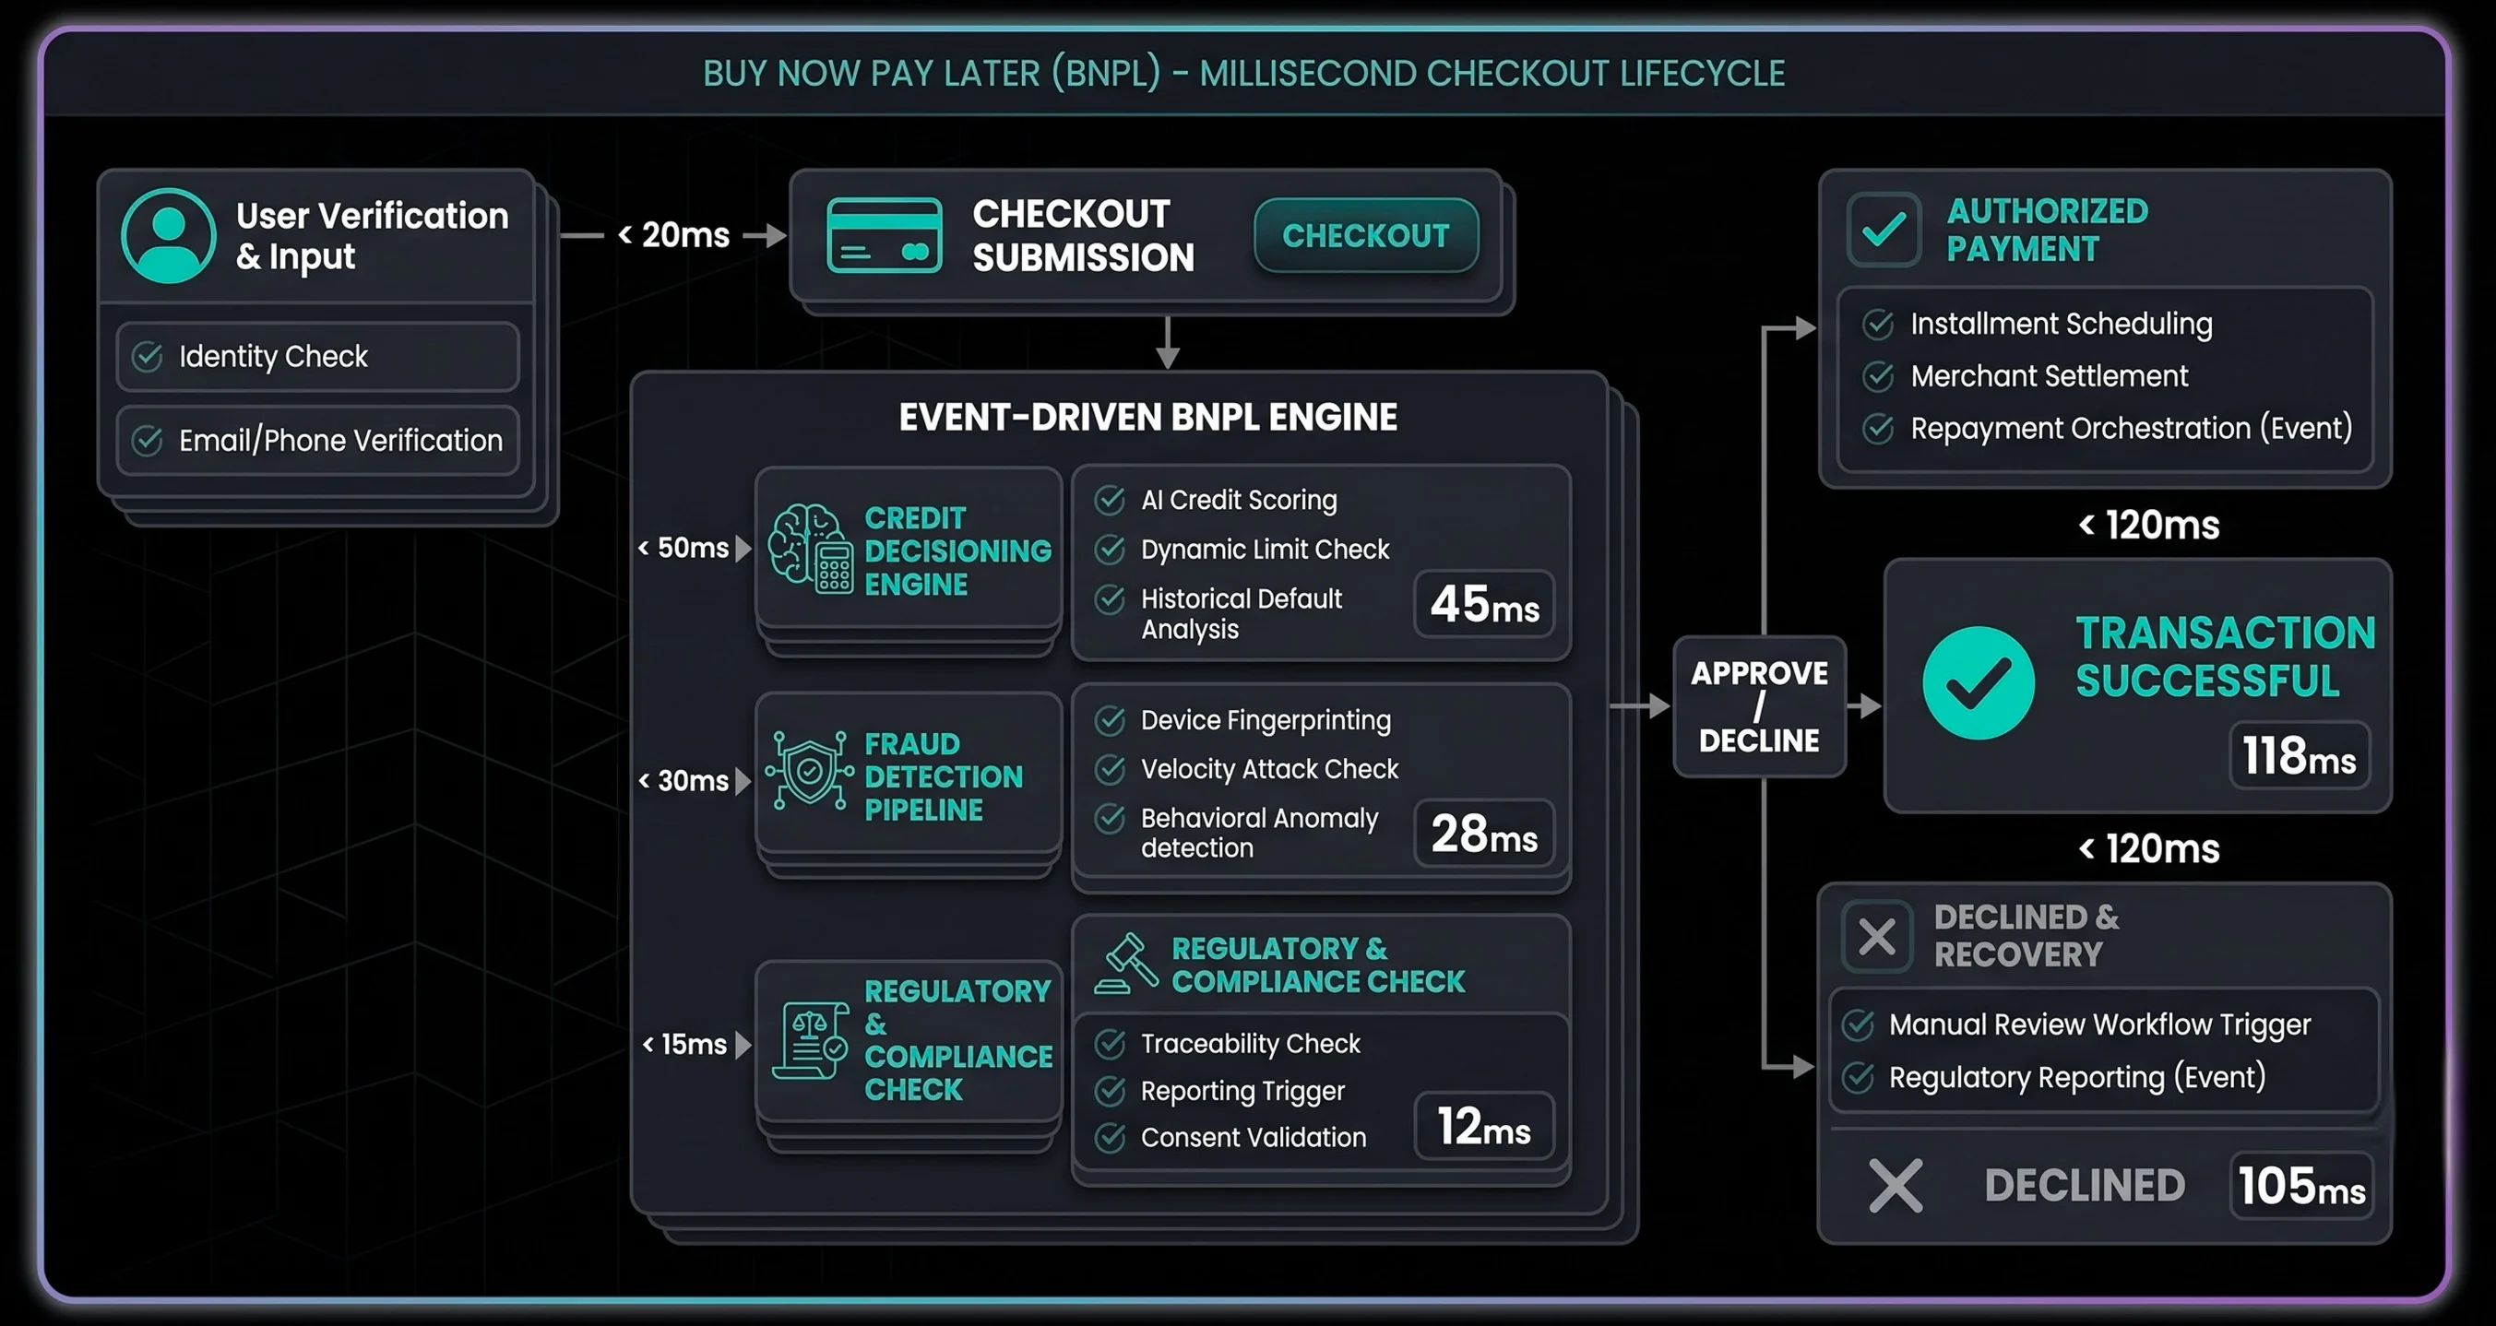Toggle the Device Fingerprinting checkmark
Viewport: 2496px width, 1326px height.
pyautogui.click(x=1110, y=720)
